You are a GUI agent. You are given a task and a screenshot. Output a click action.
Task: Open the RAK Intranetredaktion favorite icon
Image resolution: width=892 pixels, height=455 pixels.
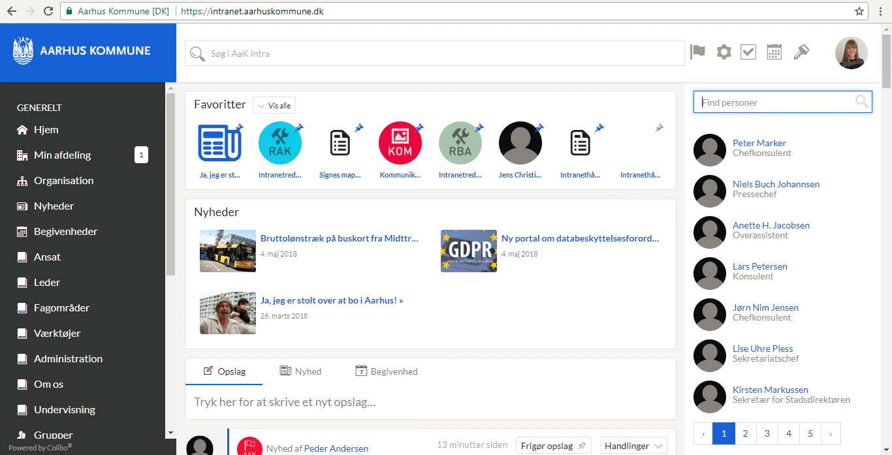pos(279,143)
